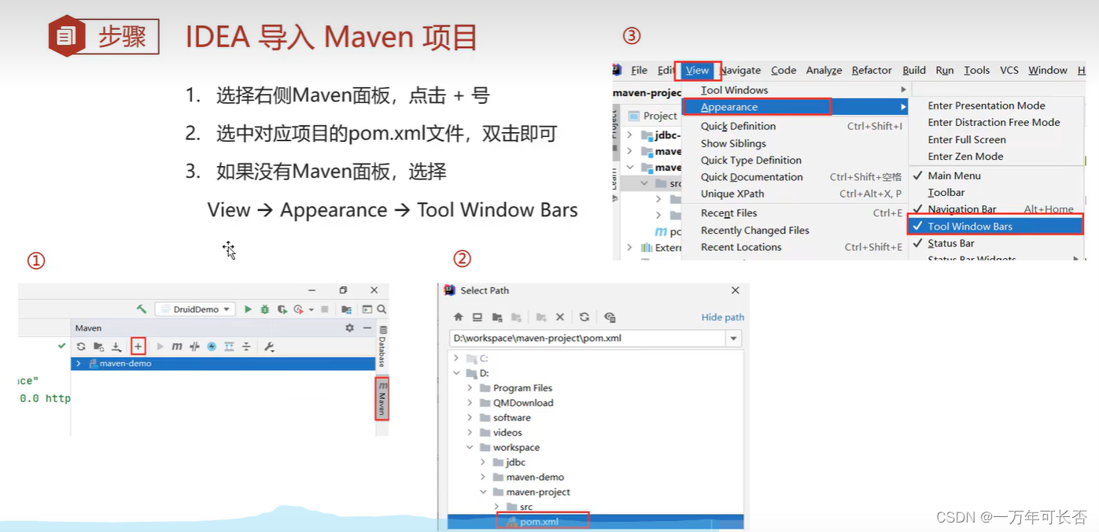This screenshot has width=1099, height=532.
Task: Toggle show hidden files icon in Select Path
Action: point(610,318)
